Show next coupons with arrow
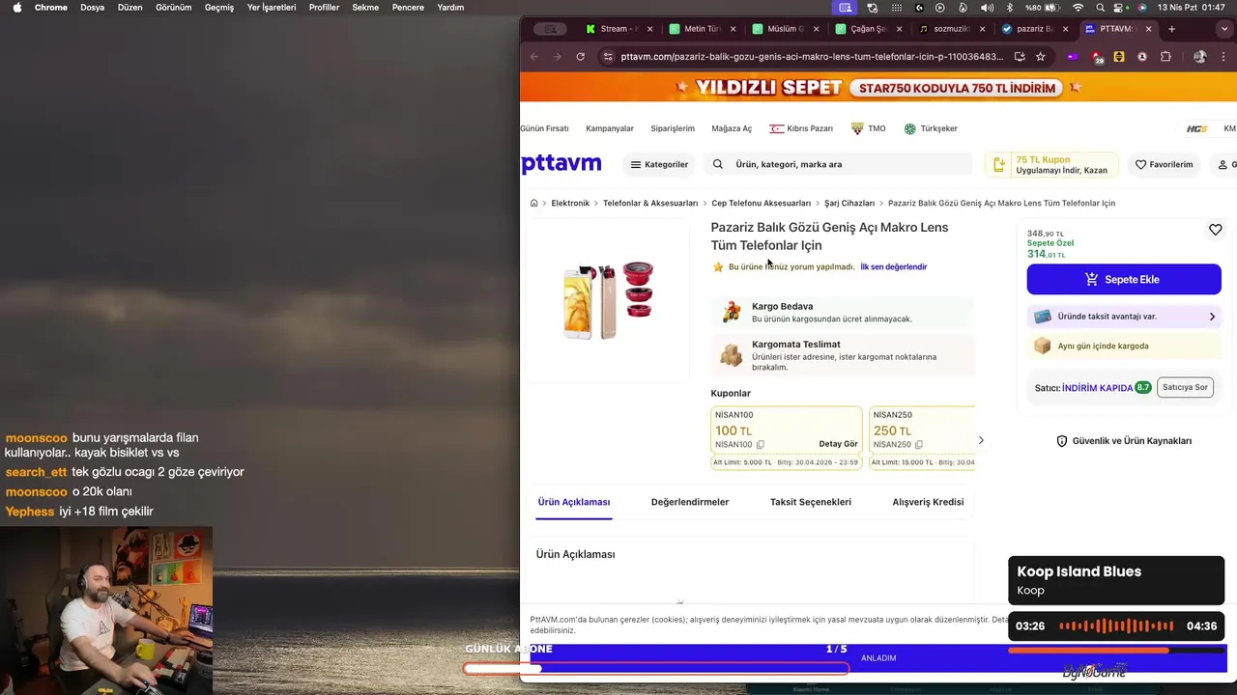The width and height of the screenshot is (1237, 695). click(981, 440)
